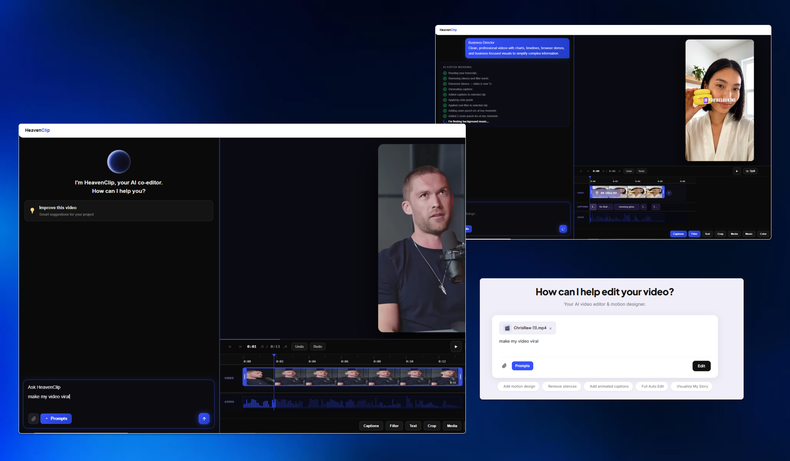The image size is (790, 461).
Task: Open the Text tool in front editor
Action: point(413,426)
